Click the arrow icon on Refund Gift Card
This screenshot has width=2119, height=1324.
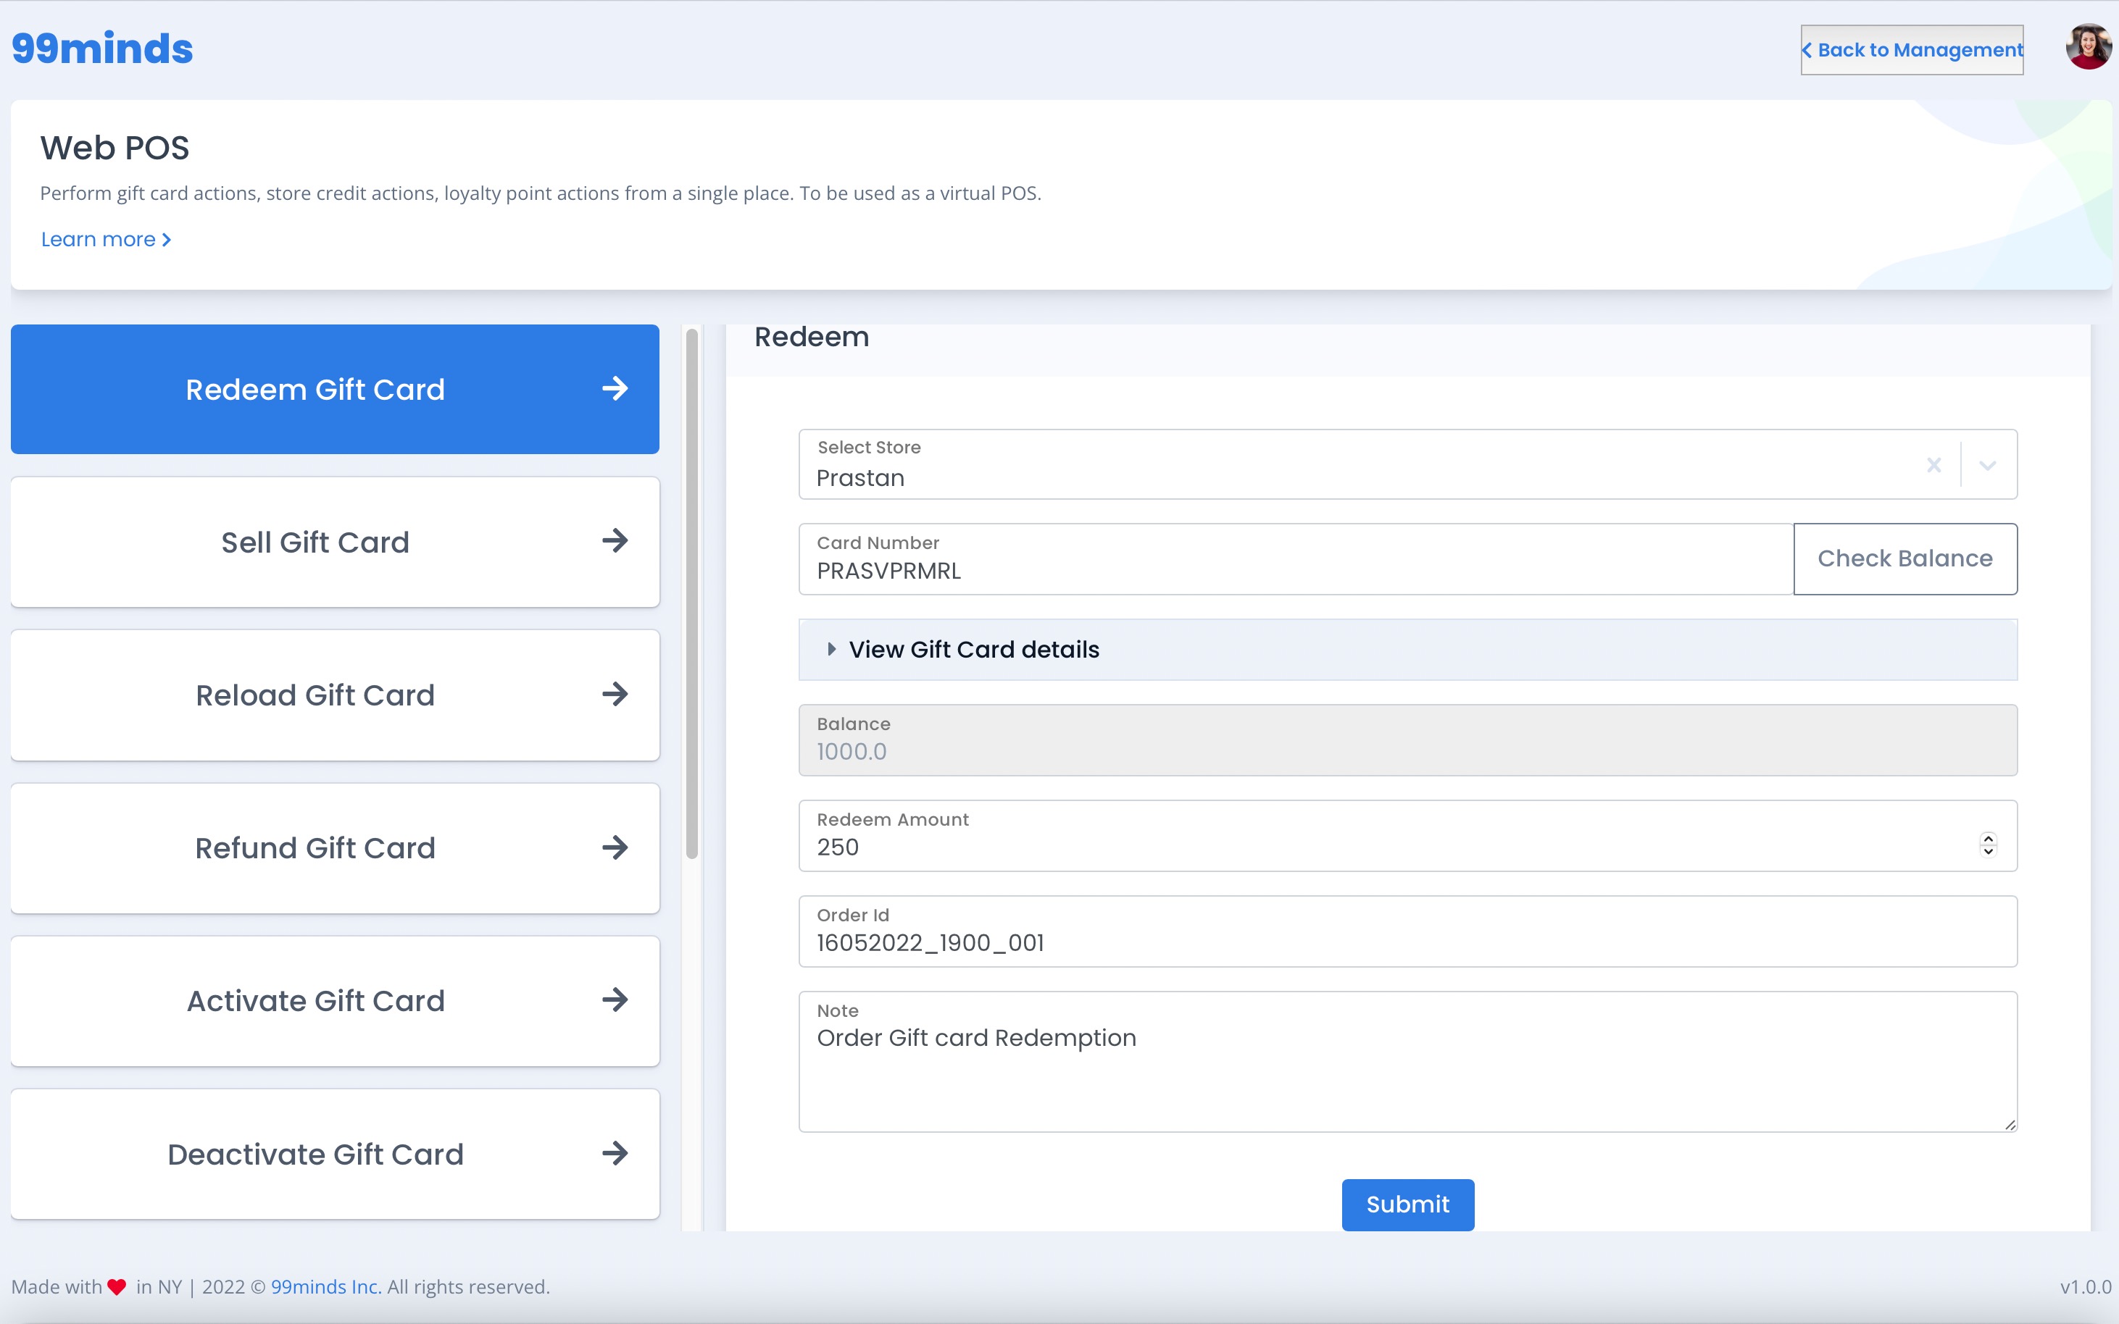click(615, 847)
